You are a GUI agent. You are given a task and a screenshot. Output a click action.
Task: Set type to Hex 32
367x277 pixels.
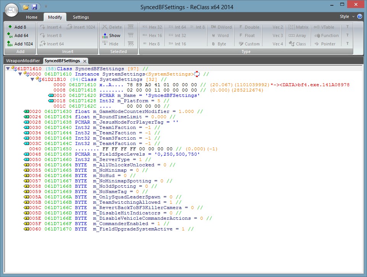[152, 27]
